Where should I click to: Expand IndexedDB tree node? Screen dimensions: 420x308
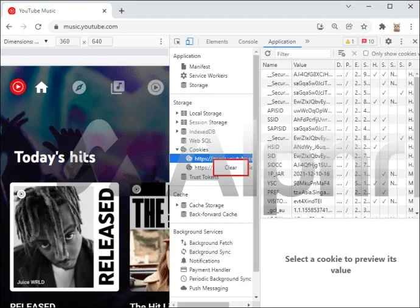tap(177, 131)
